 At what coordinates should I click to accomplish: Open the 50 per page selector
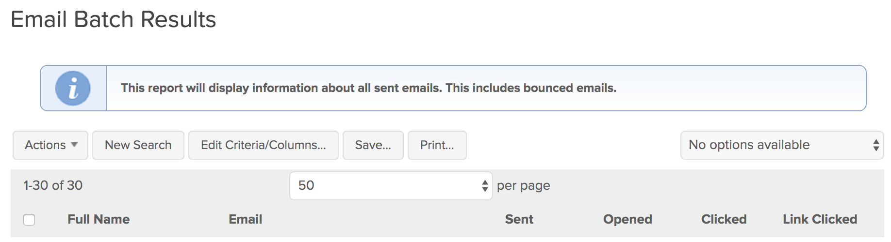click(391, 185)
